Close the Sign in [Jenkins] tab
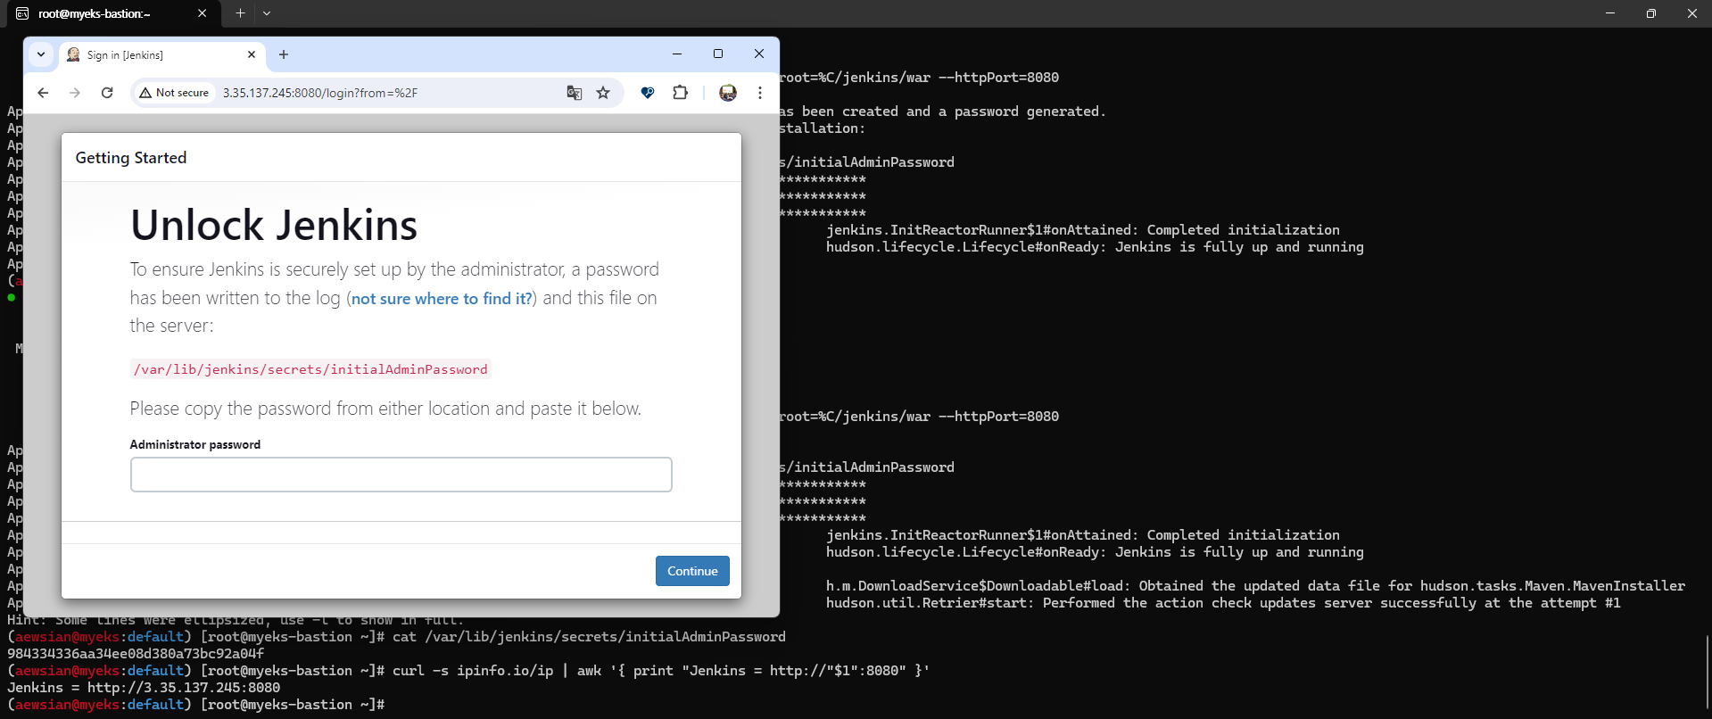 click(x=252, y=54)
